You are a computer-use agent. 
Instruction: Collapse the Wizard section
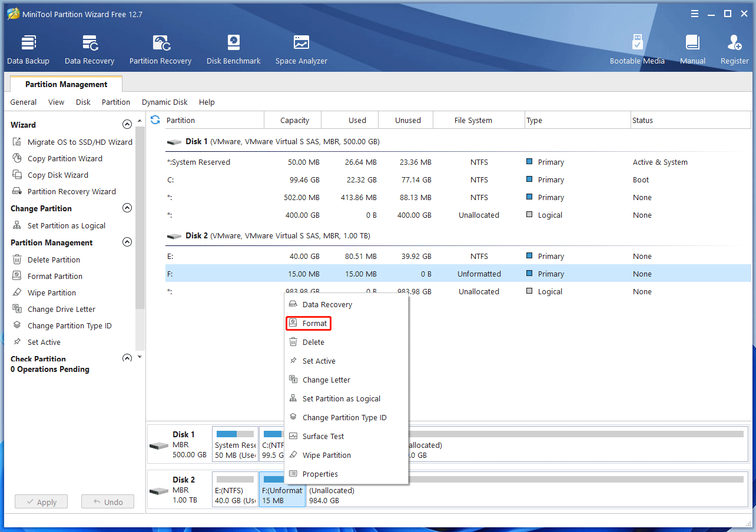(127, 125)
